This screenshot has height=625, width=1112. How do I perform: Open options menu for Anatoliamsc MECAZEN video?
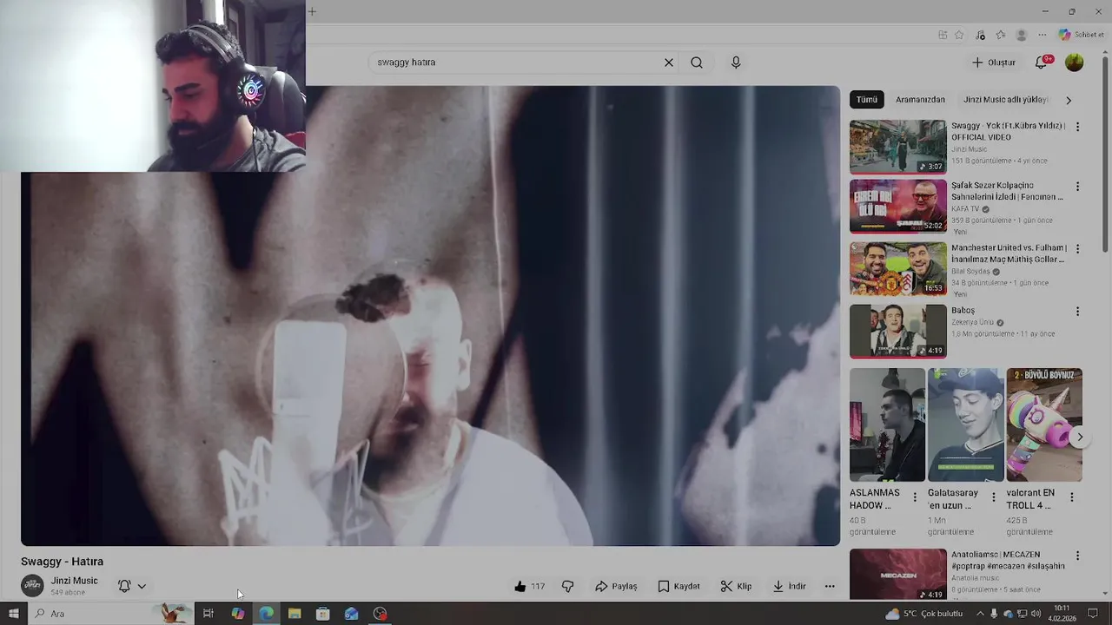1077,556
